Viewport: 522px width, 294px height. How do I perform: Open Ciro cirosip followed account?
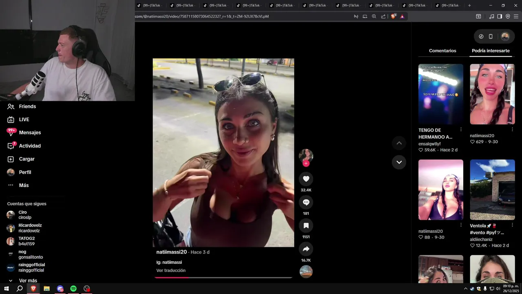coord(24,215)
